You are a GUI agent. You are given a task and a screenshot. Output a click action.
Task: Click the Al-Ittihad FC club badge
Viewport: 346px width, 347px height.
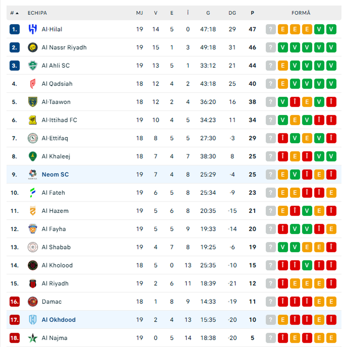click(x=33, y=120)
